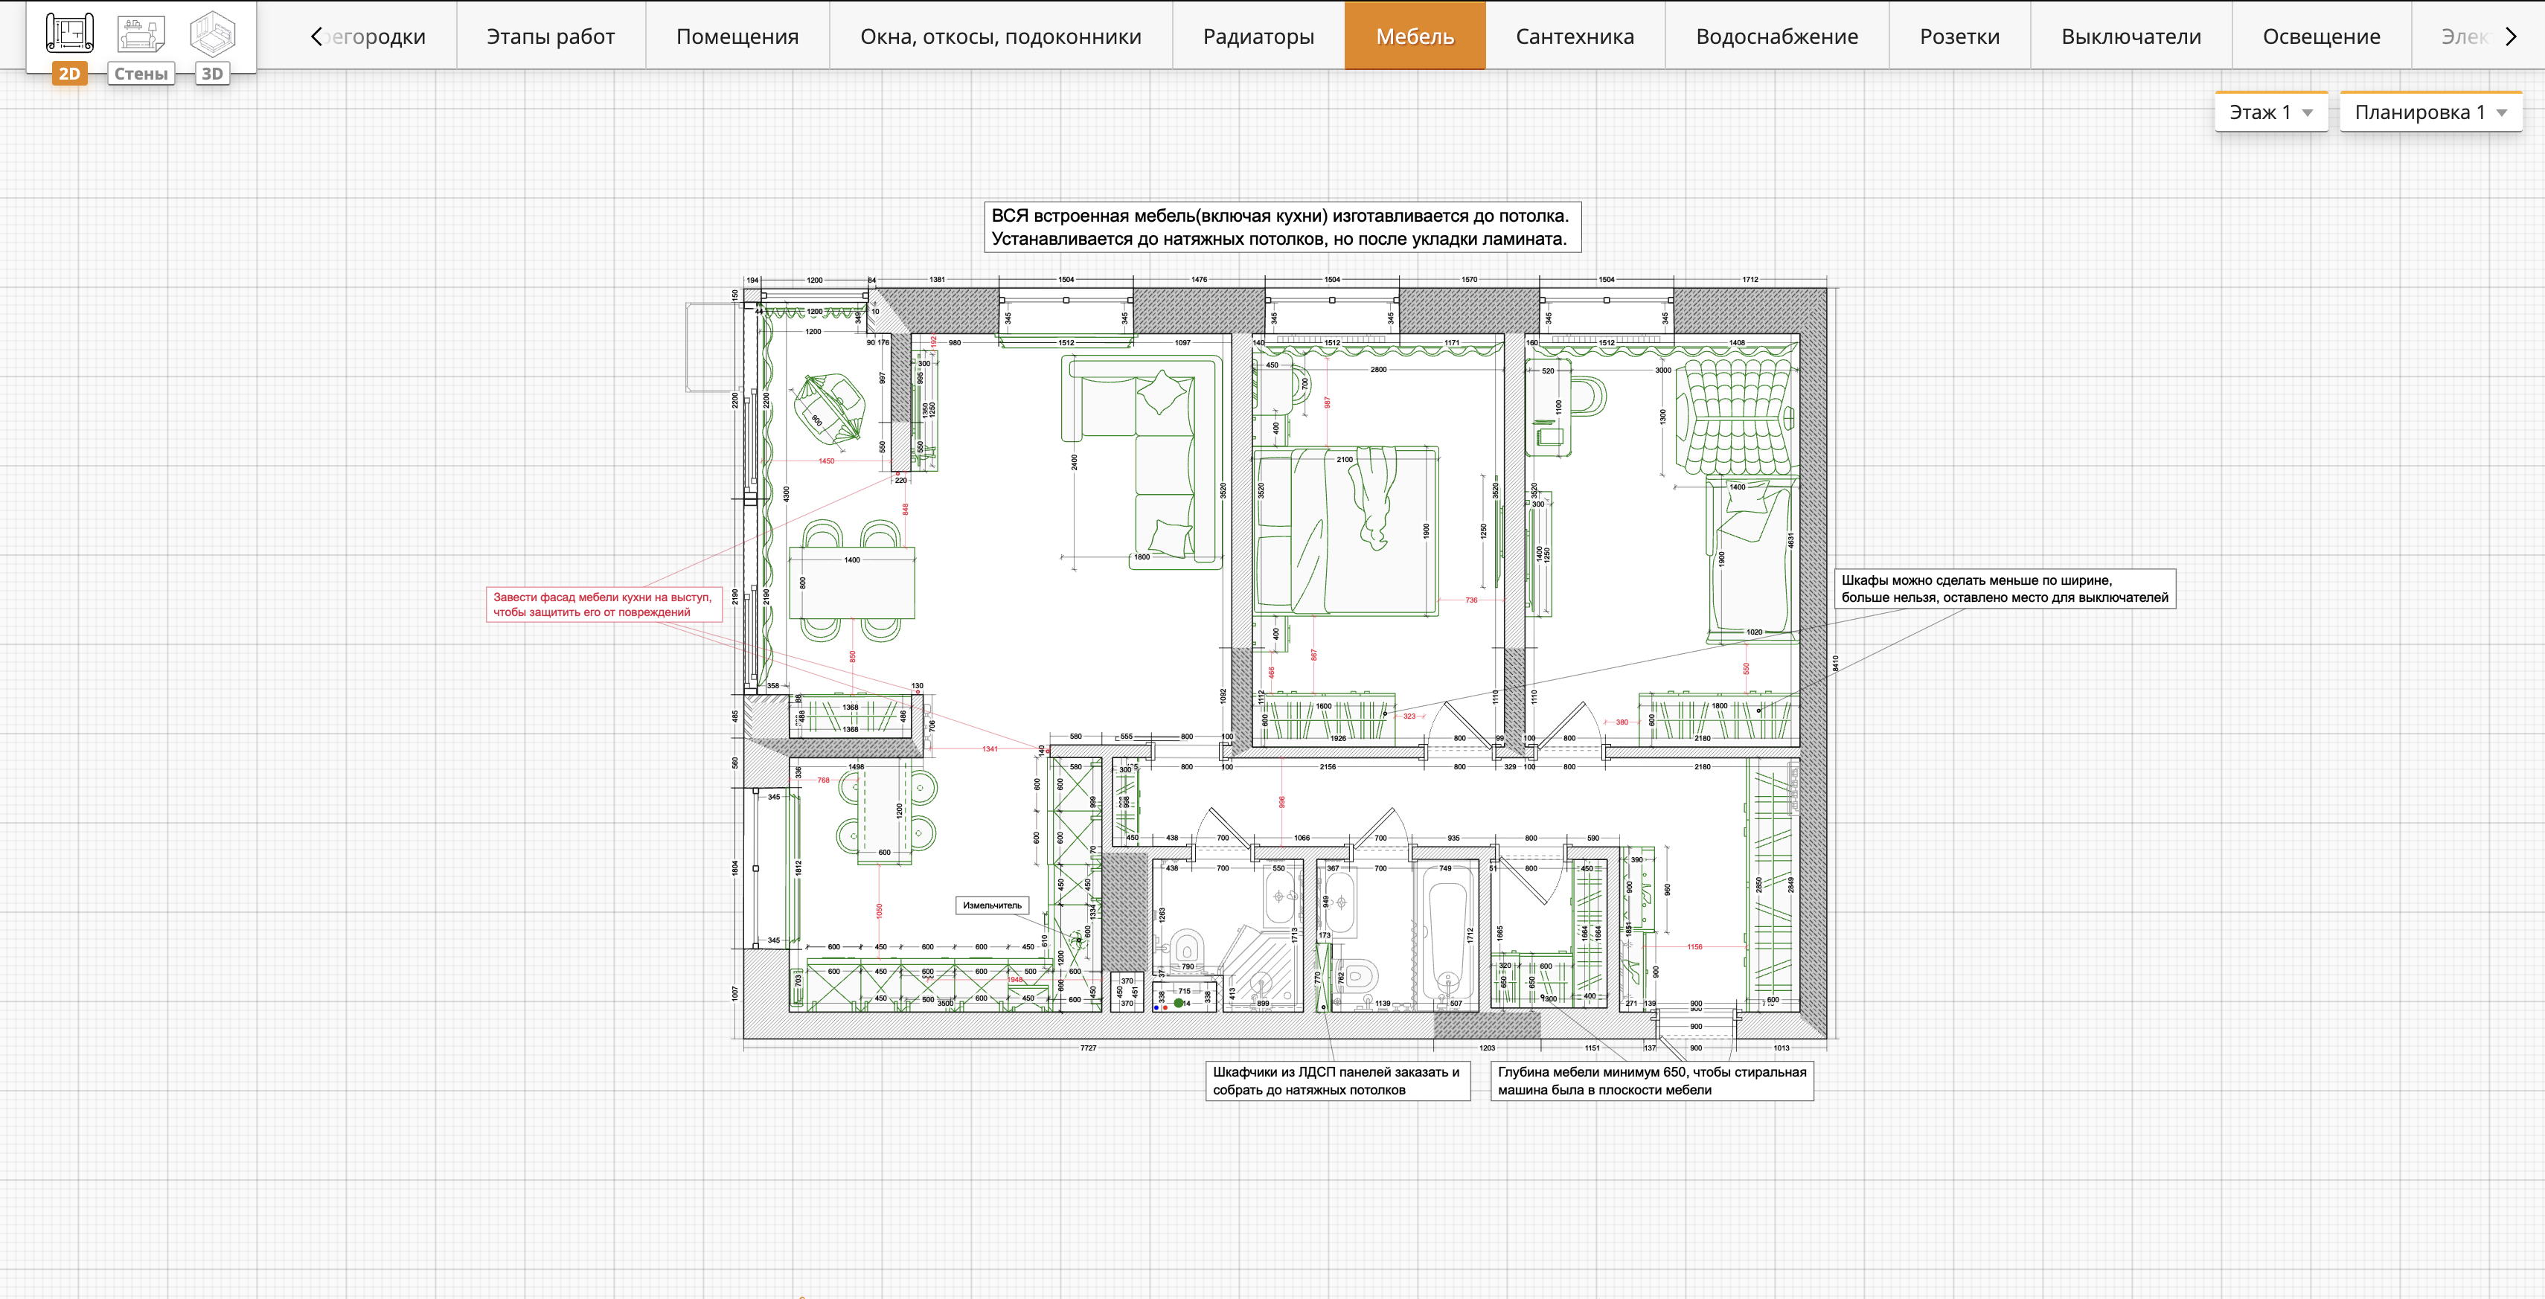Click the note Шкафы можно сделать меньше по ширине

[2005, 588]
